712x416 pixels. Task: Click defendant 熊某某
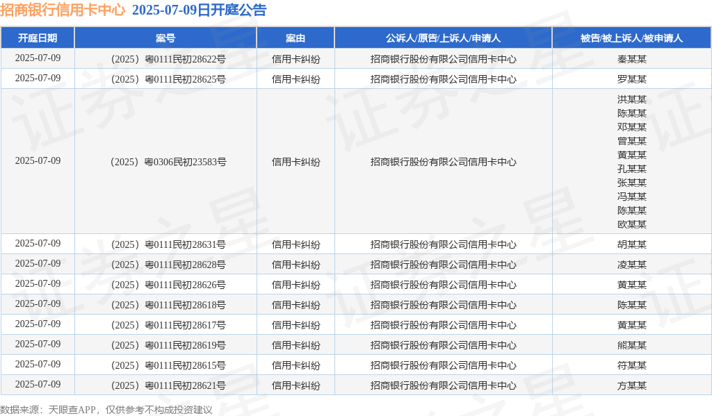coord(631,345)
